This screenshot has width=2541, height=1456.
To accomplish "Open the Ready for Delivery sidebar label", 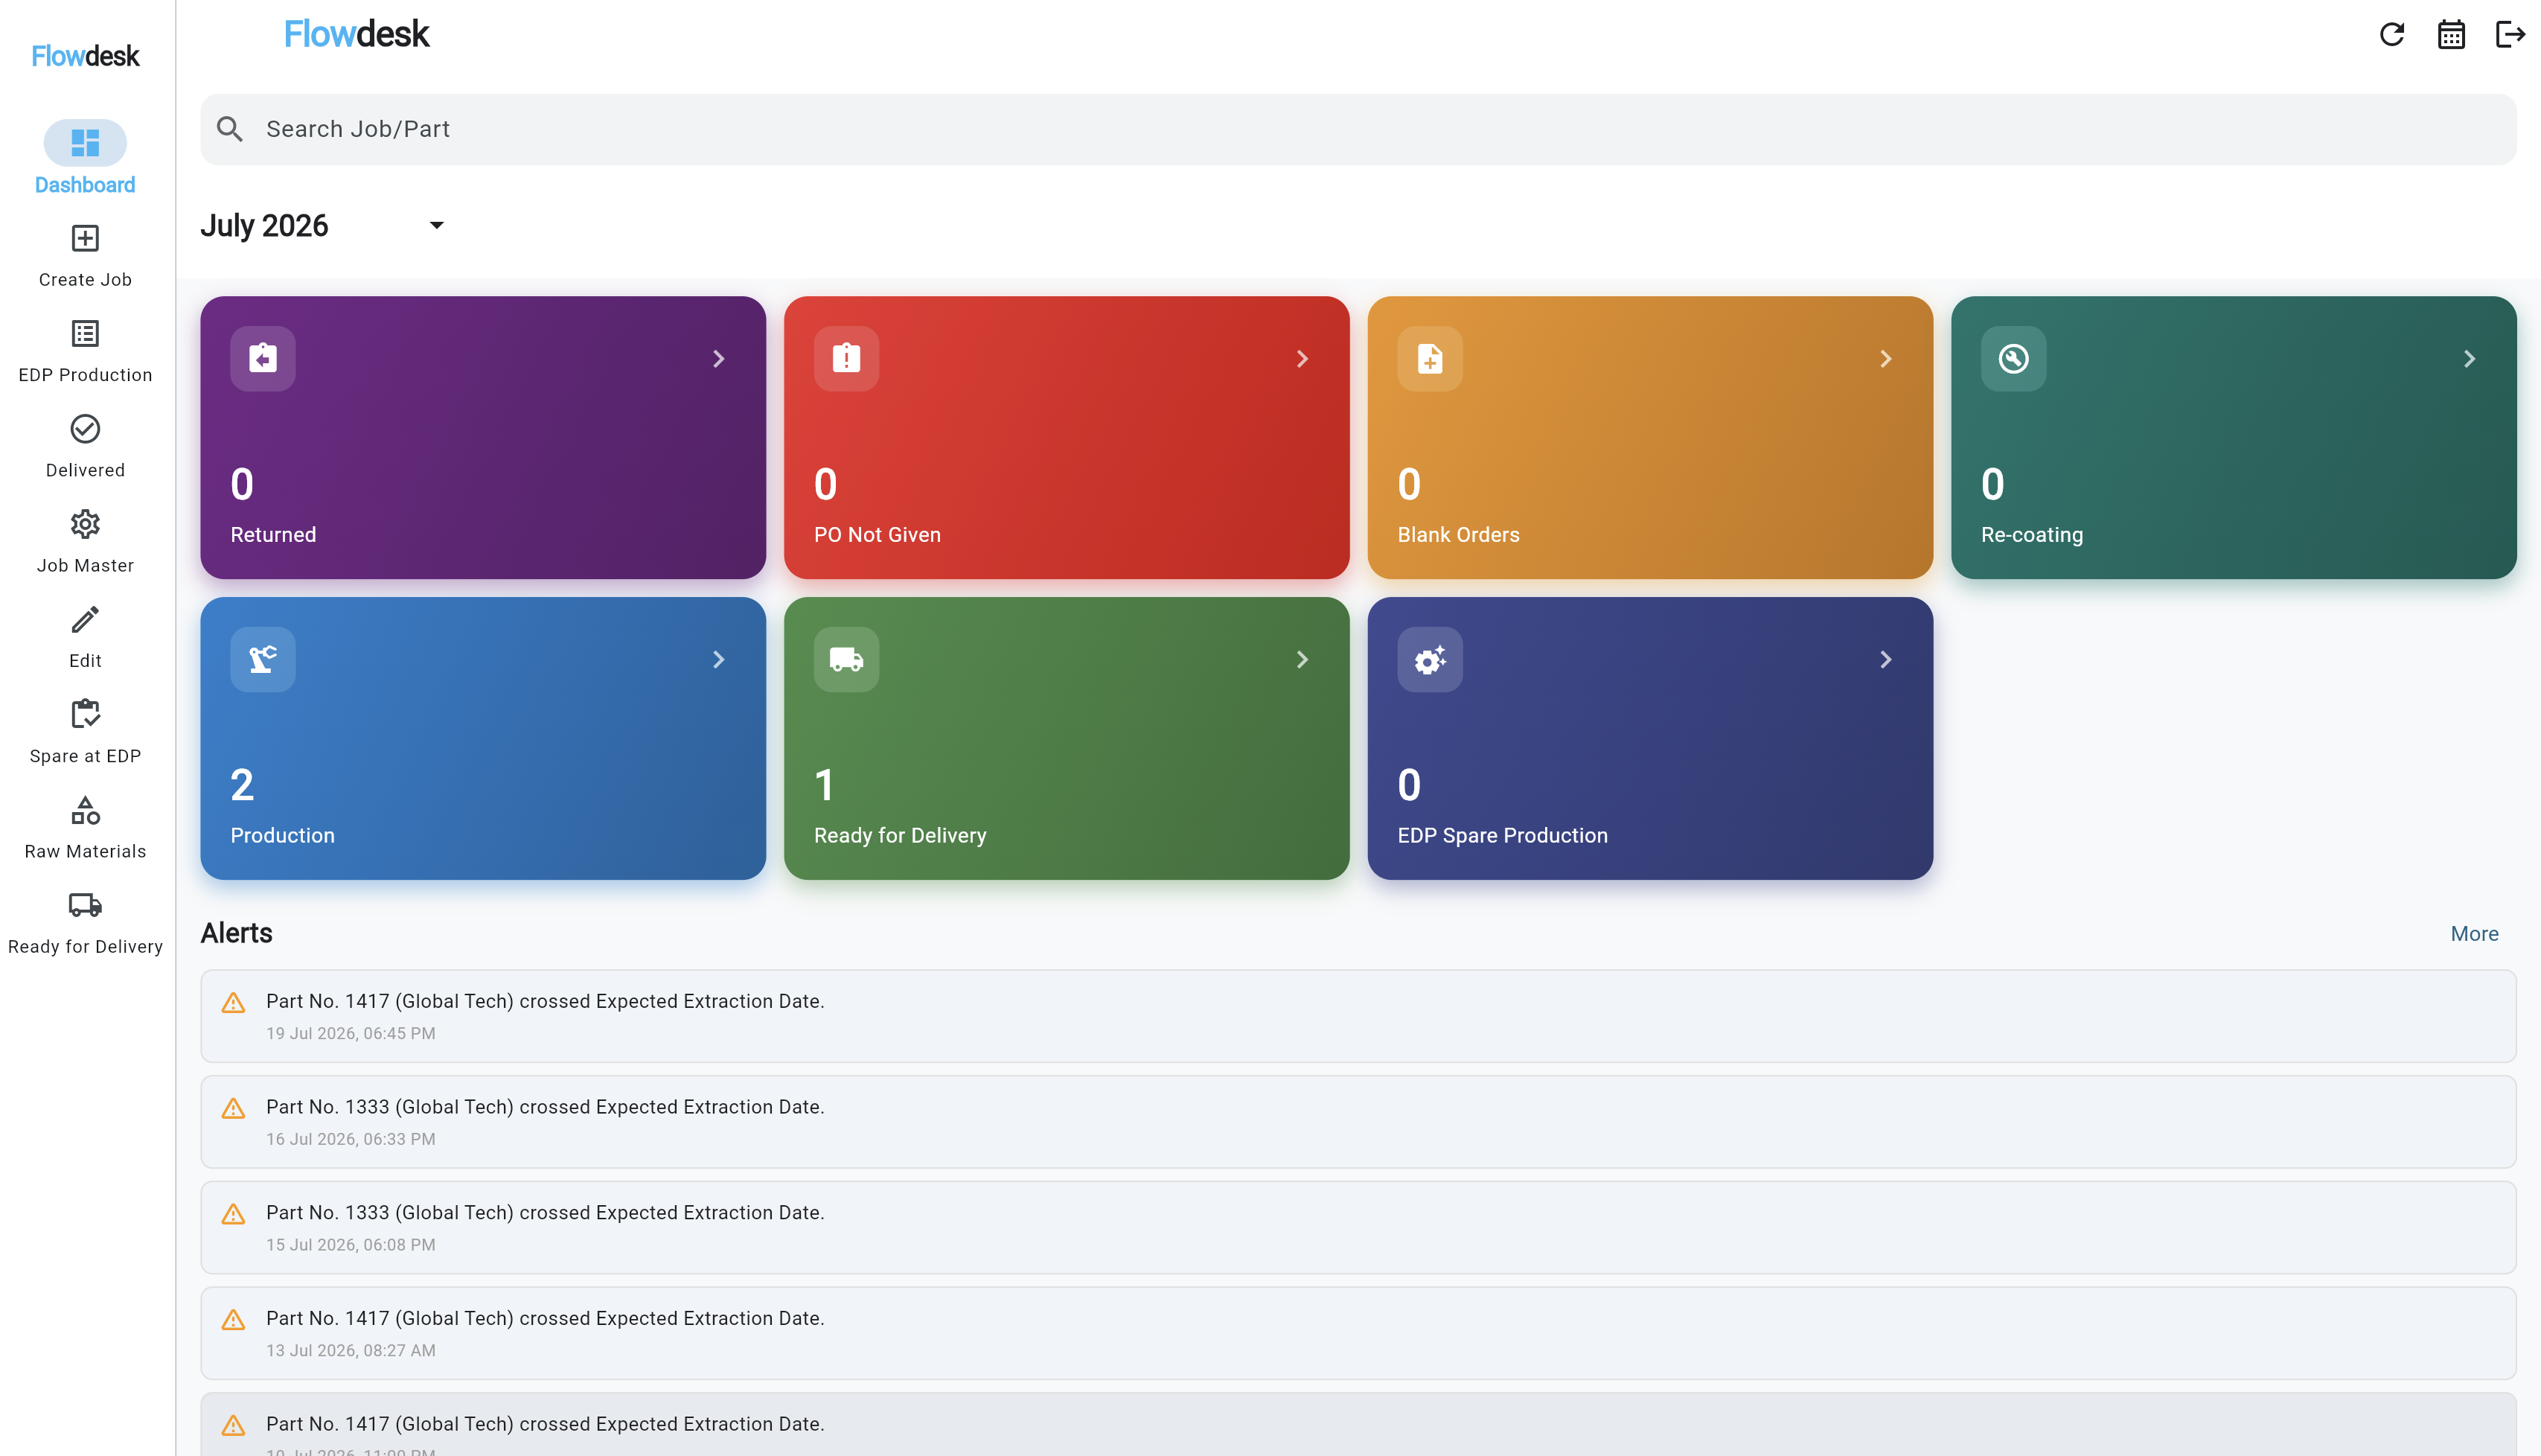I will tap(85, 947).
